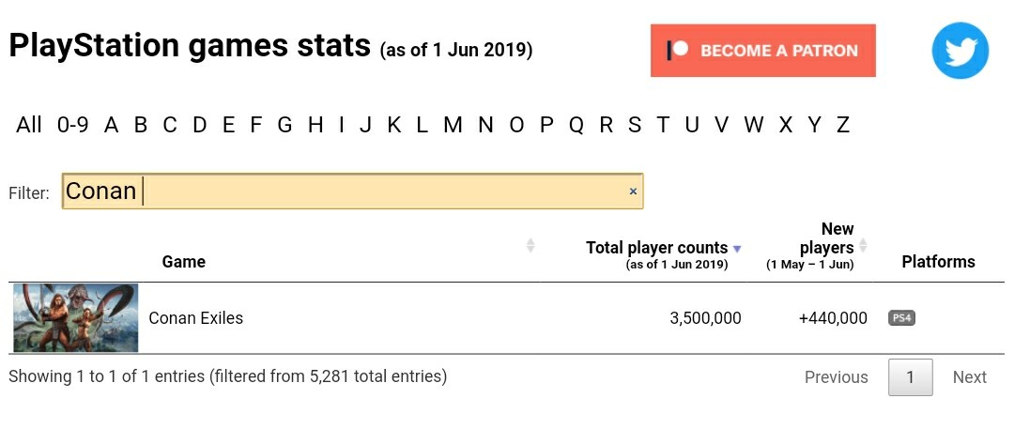Open the Conan Exiles thumbnail image
Screen dimensions: 1014x429
click(76, 318)
